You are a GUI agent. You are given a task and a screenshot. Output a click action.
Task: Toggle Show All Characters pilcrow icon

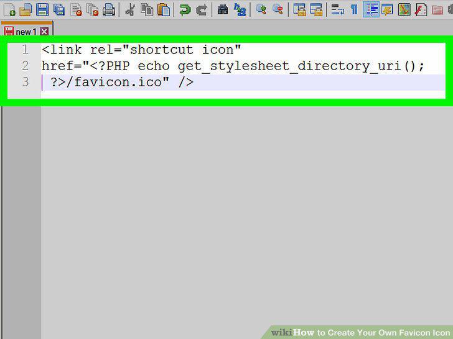coord(354,9)
